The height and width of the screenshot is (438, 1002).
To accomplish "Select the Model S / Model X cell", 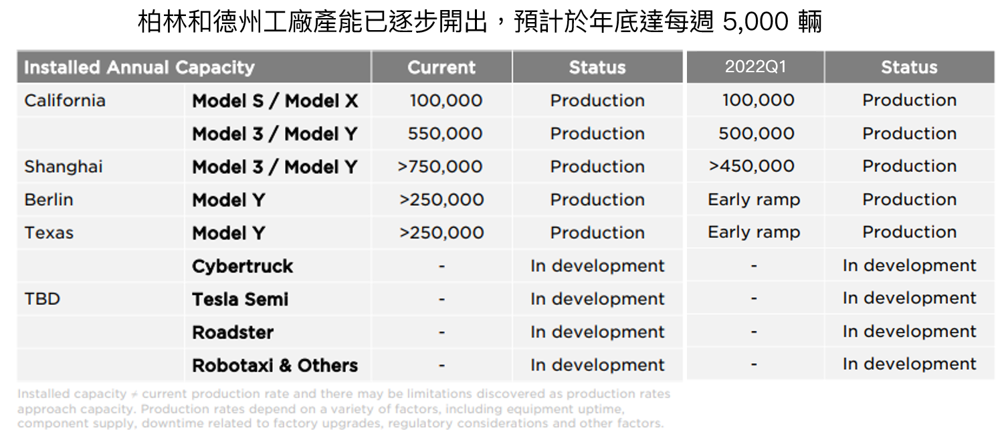I will pos(275,101).
